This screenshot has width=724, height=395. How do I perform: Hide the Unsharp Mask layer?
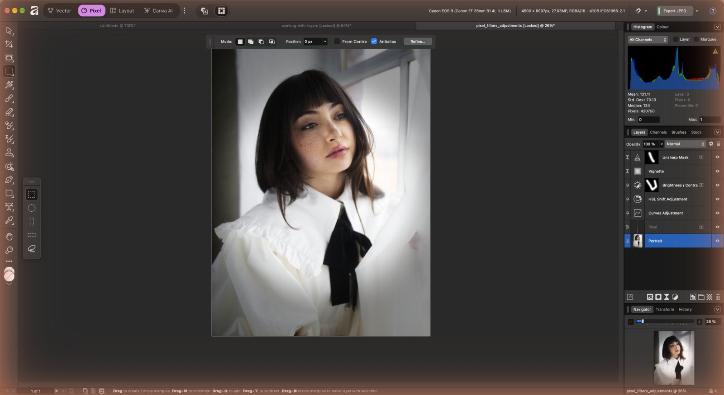point(717,157)
